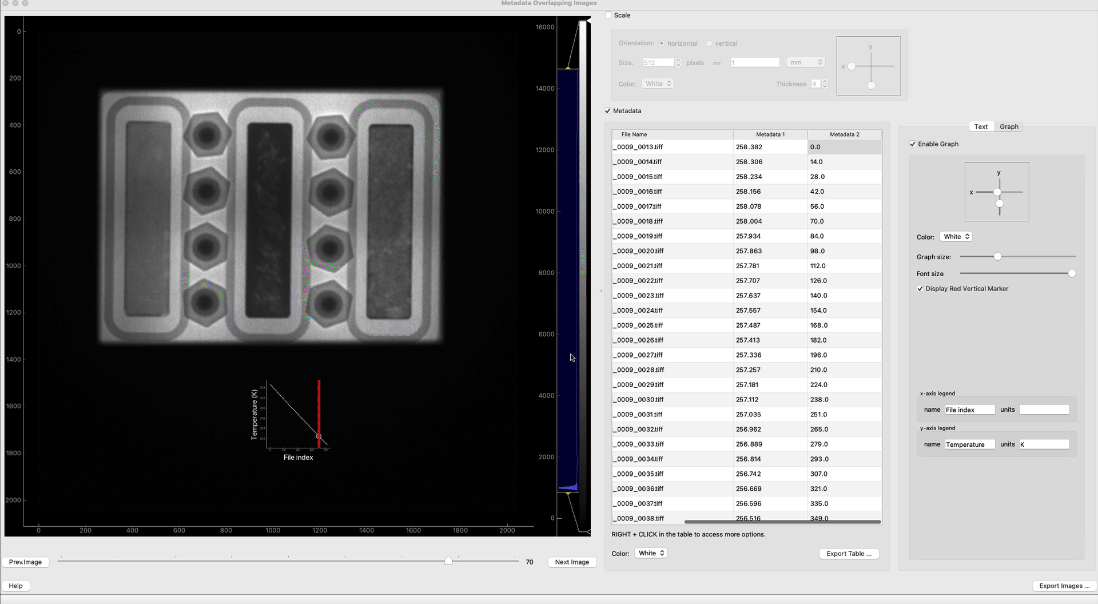
Task: Uncheck the Metadata checkbox
Action: [608, 111]
